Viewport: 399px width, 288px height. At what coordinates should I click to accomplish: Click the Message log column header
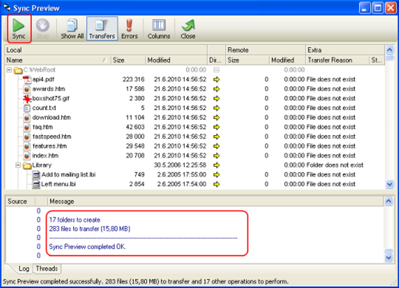215,201
